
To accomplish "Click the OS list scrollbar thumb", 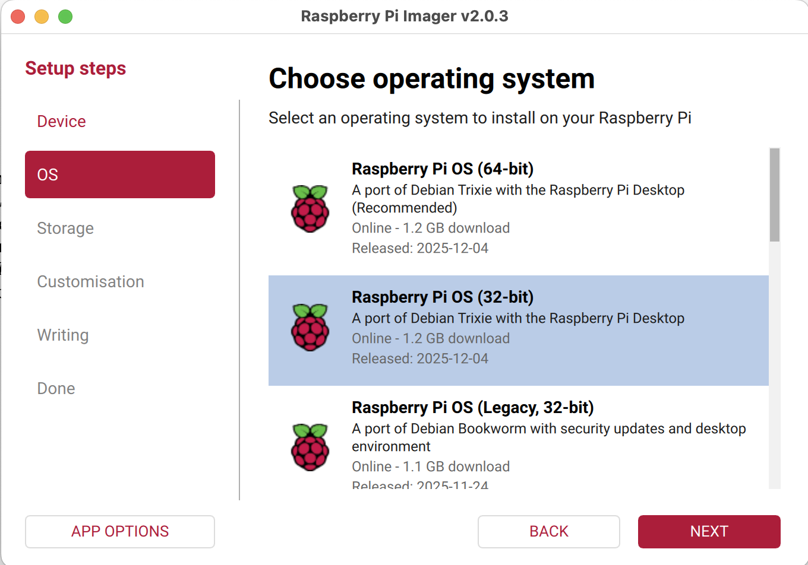I will coord(774,195).
